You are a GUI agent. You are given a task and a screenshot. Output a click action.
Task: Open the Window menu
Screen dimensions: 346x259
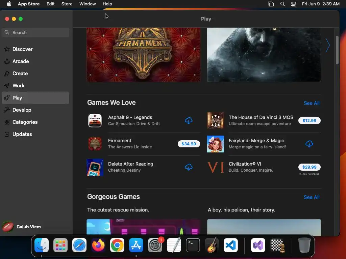point(88,4)
